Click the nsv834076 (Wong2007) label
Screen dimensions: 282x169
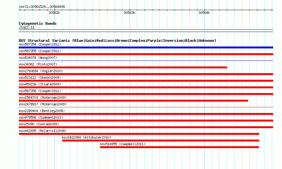pyautogui.click(x=38, y=58)
